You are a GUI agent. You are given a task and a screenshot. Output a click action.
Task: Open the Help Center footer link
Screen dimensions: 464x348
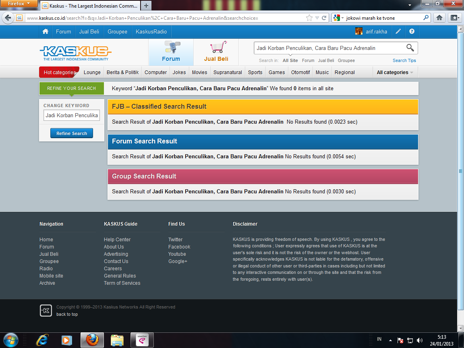(117, 239)
